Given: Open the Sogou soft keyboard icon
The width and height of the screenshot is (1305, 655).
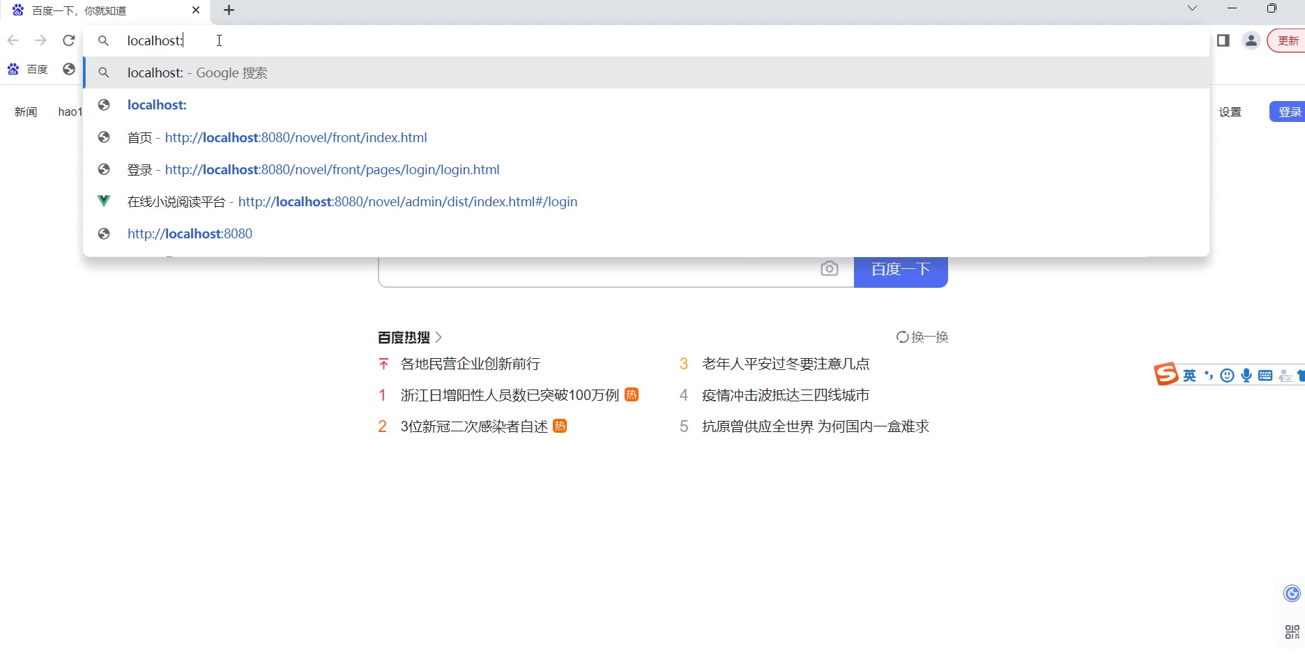Looking at the screenshot, I should (1265, 376).
